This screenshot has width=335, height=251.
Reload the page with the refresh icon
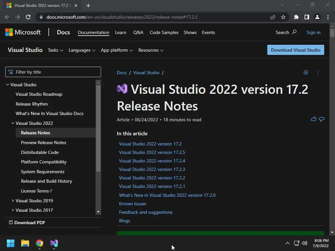(x=28, y=17)
